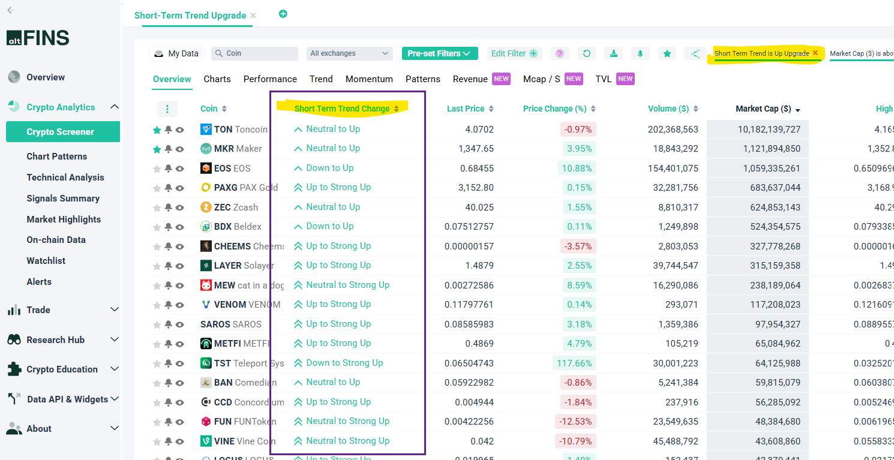Expand the Pre-set Filters dropdown
Image resolution: width=894 pixels, height=460 pixels.
click(439, 53)
